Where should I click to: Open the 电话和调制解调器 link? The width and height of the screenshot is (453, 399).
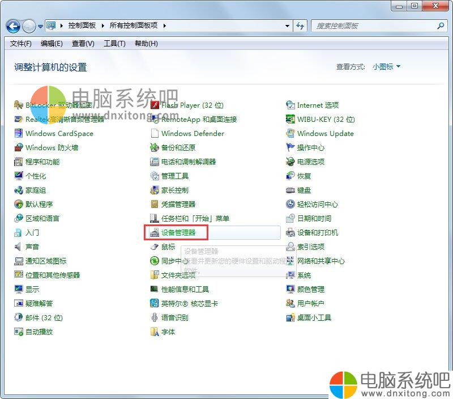189,162
